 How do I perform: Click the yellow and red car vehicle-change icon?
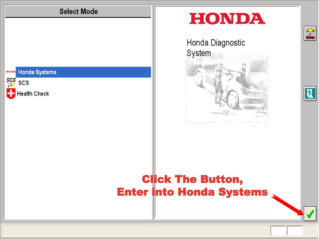click(310, 34)
